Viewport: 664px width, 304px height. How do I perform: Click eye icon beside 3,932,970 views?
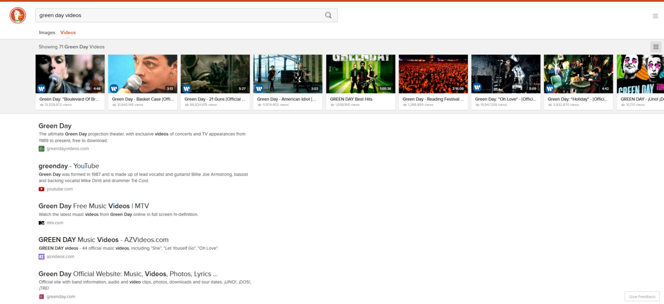[x=550, y=105]
